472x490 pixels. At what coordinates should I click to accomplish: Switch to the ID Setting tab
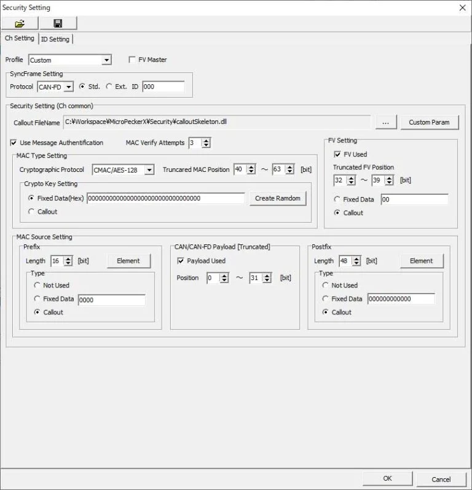pos(55,39)
